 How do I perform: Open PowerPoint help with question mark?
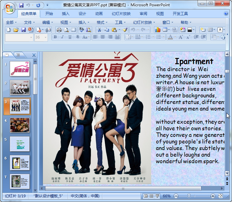tap(226, 13)
